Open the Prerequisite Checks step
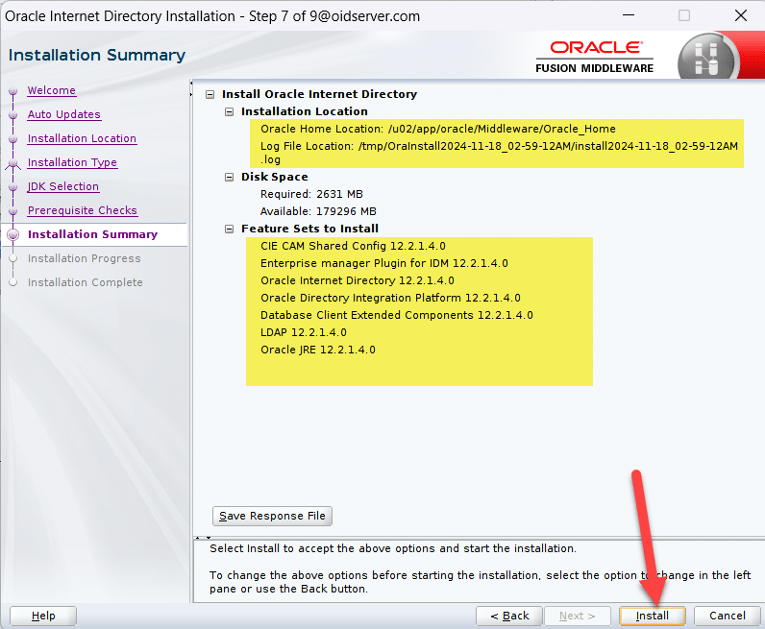Screen dimensions: 765x629 pyautogui.click(x=82, y=210)
